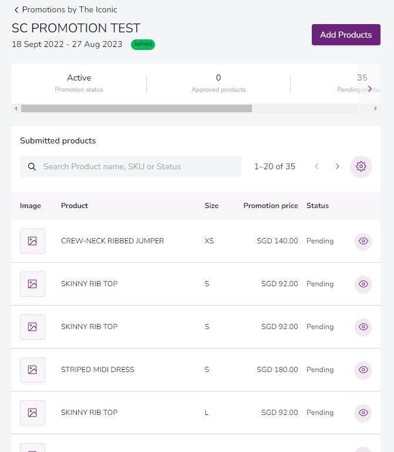Viewport: 394px width, 452px height.
Task: Go to previous page of submitted products
Action: pos(316,166)
